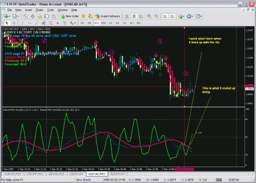Switch to the EURUSD,M15 chart tab
Viewport: 256px width, 183px height.
(x=13, y=174)
